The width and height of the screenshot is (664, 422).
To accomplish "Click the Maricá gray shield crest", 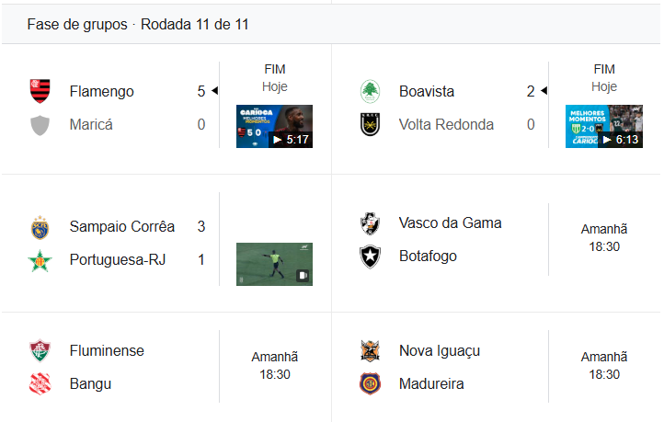I will click(40, 124).
